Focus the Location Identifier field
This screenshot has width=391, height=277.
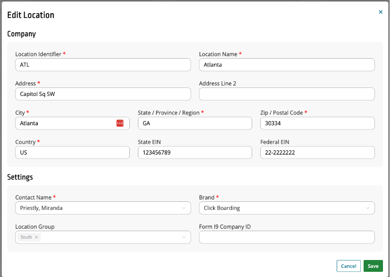click(x=103, y=65)
